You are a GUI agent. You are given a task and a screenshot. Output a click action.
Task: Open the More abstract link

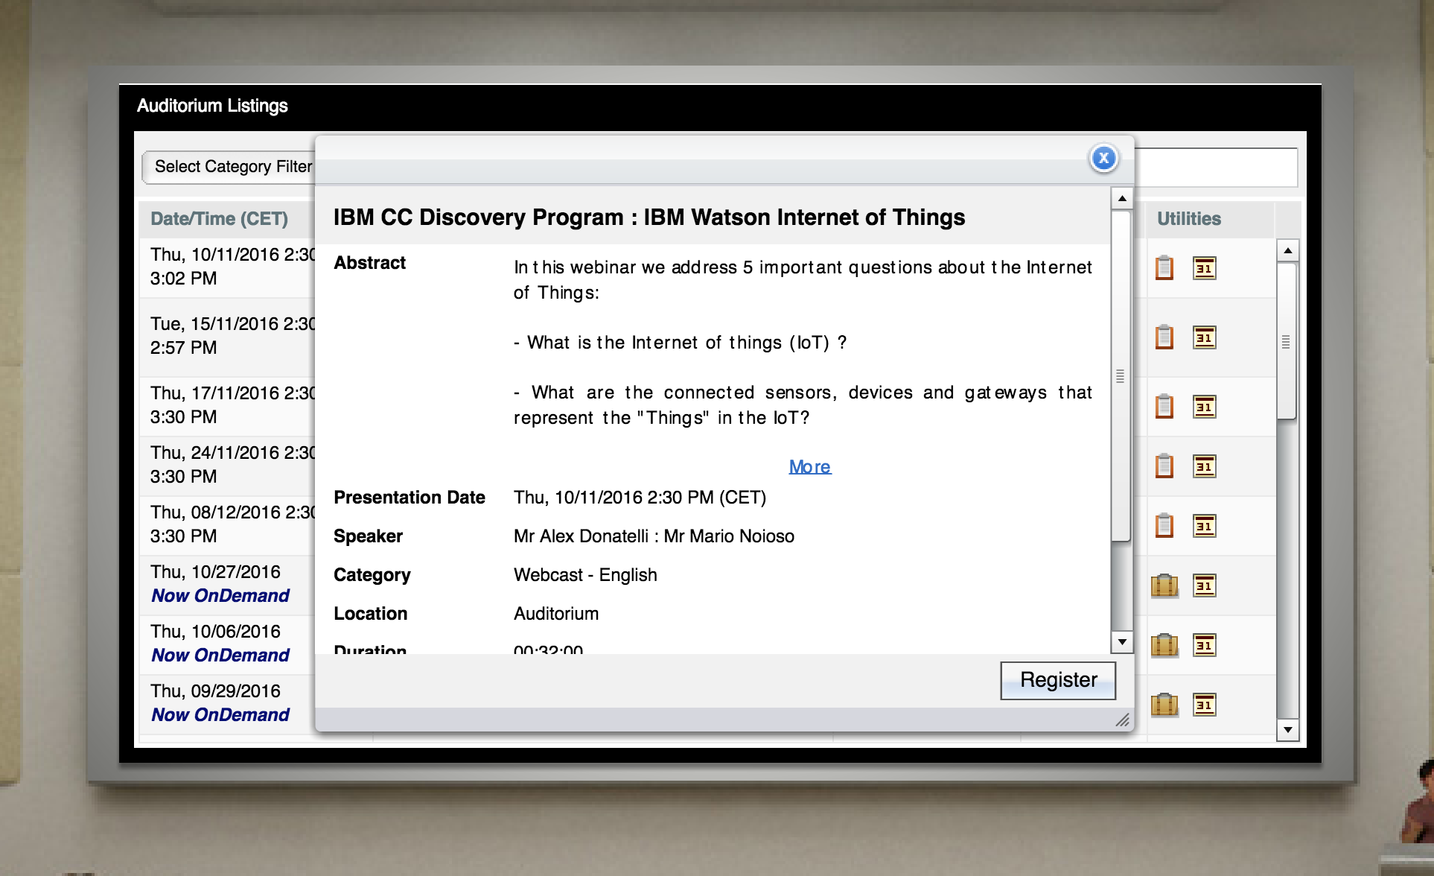tap(809, 467)
